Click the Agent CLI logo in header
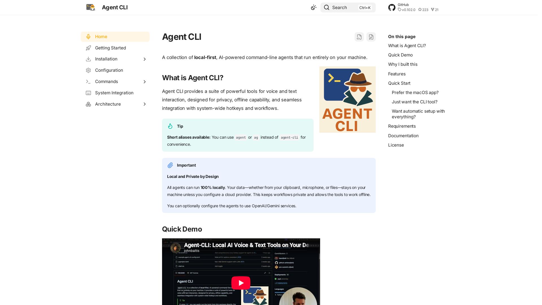 click(91, 7)
